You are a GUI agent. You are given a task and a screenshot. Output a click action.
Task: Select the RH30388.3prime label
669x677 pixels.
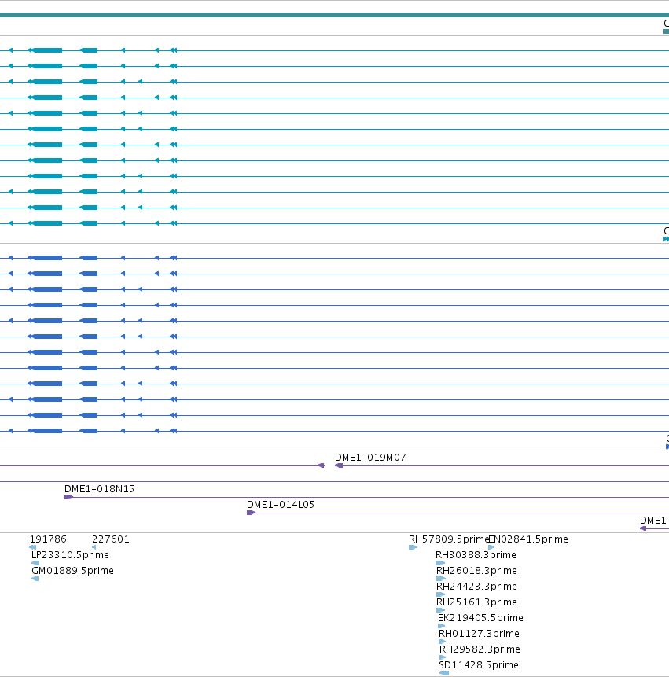(x=476, y=555)
